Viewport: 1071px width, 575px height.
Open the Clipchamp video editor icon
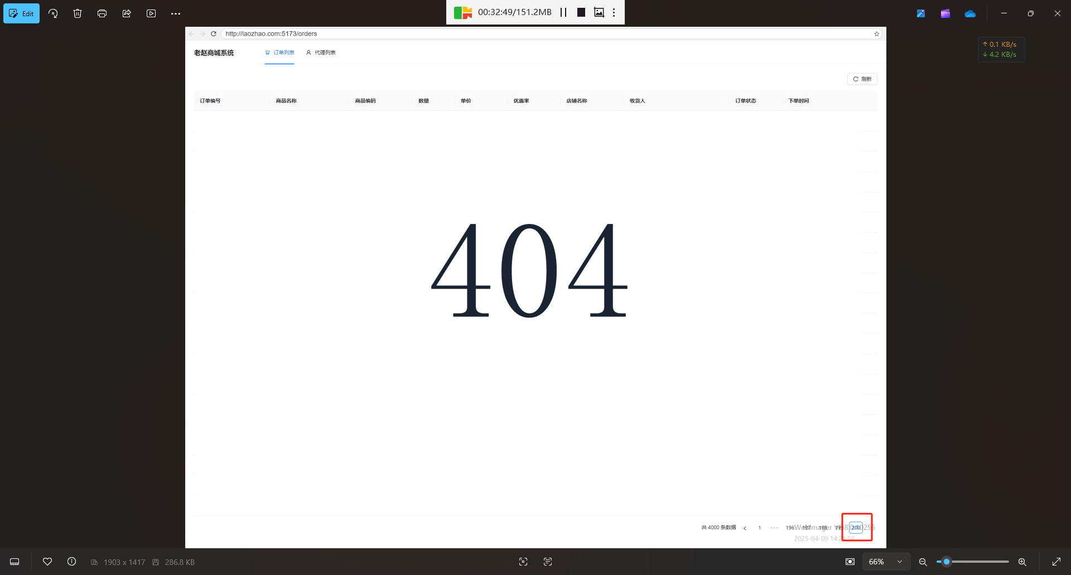point(945,13)
